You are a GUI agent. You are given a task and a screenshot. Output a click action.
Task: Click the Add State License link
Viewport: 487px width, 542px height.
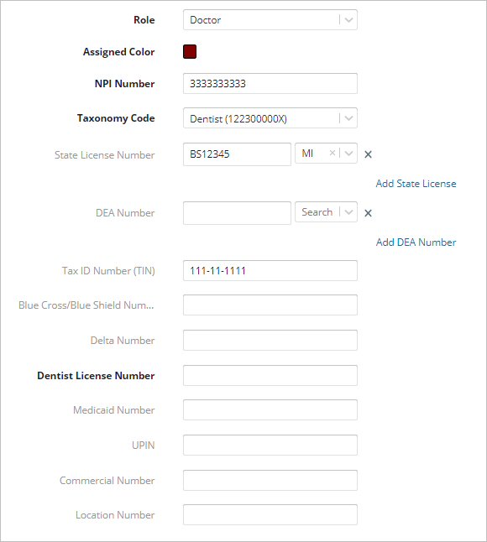[x=416, y=184]
